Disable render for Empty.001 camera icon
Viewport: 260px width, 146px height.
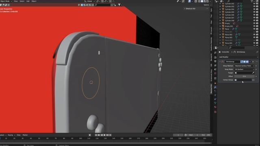coord(257,26)
